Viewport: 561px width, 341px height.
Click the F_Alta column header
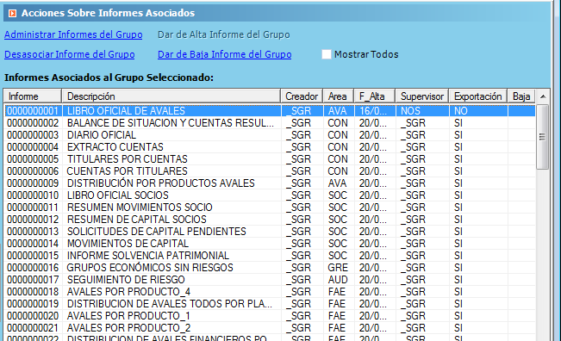(x=375, y=96)
